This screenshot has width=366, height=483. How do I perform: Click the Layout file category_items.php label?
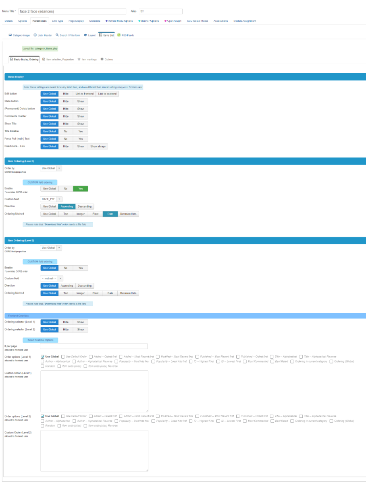click(x=40, y=48)
